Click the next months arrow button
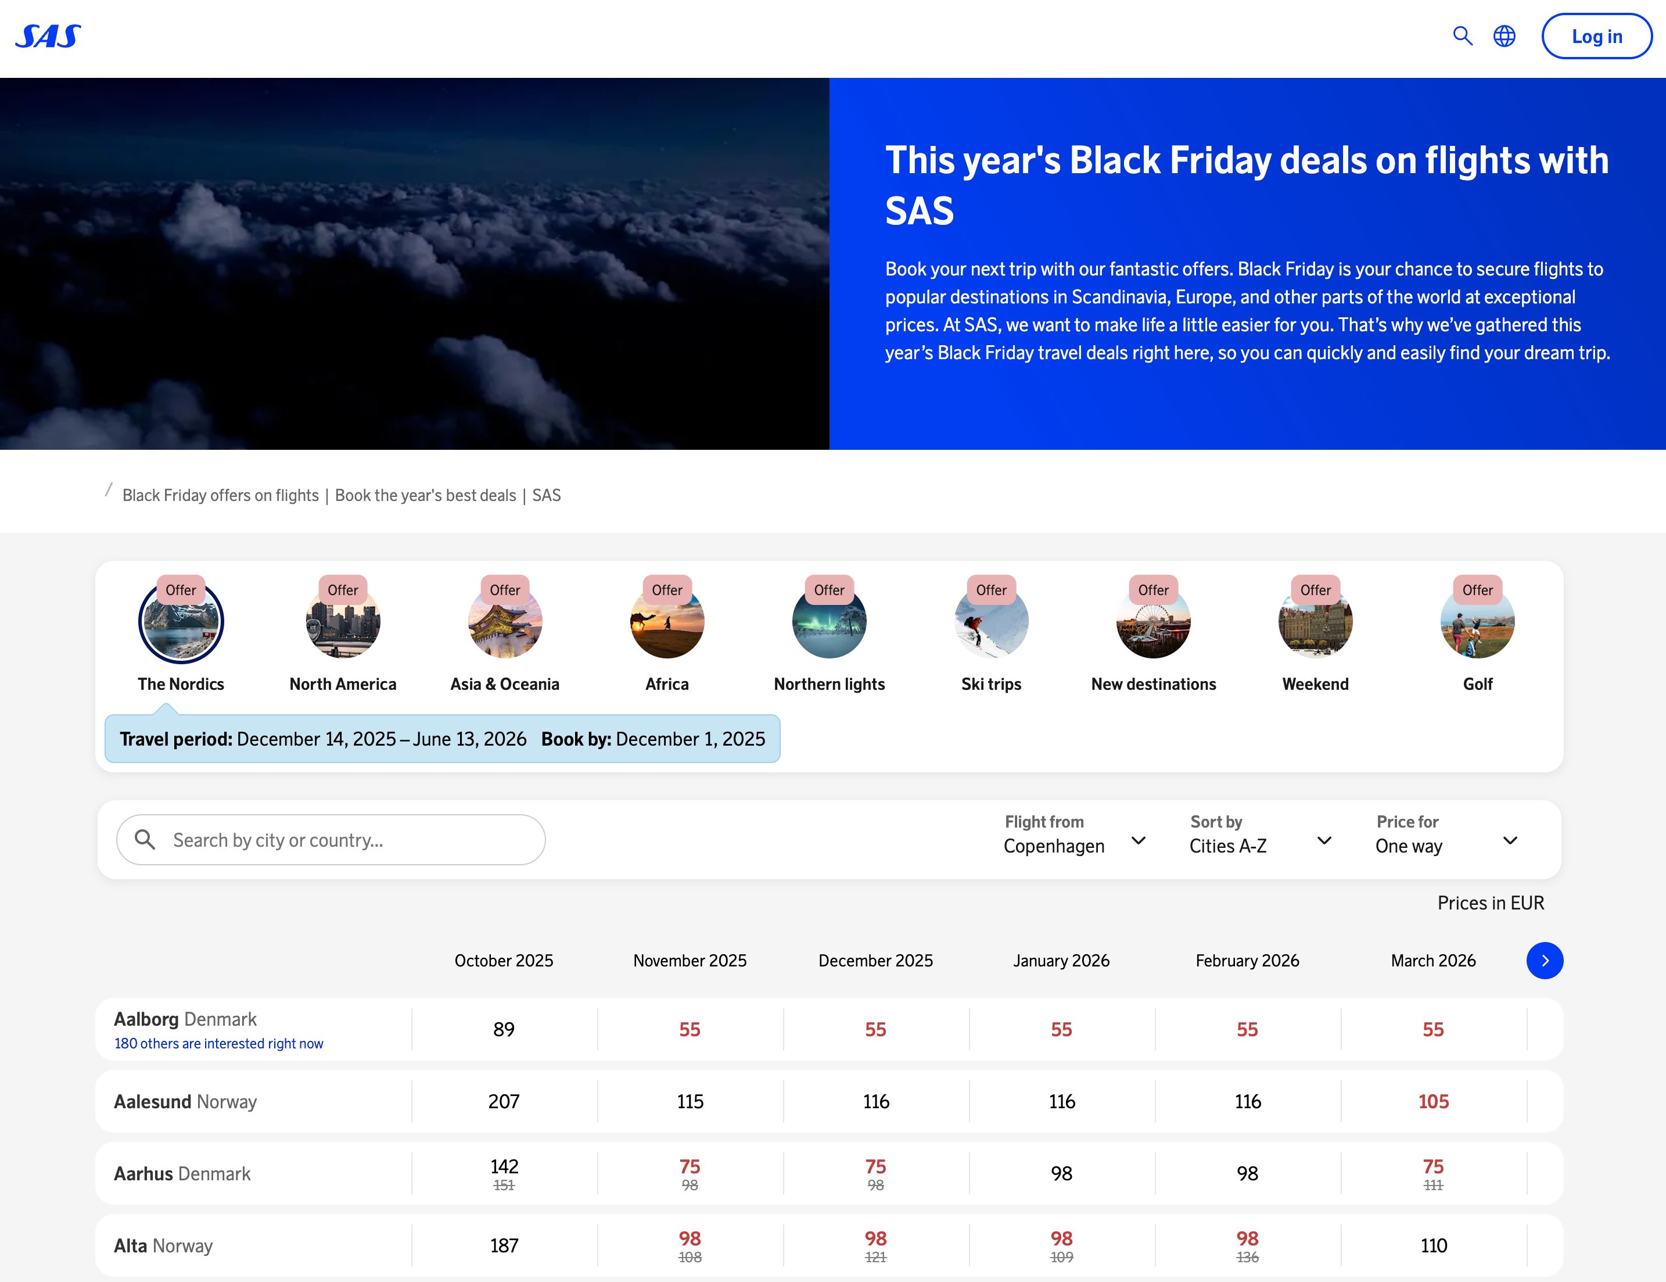 1545,961
